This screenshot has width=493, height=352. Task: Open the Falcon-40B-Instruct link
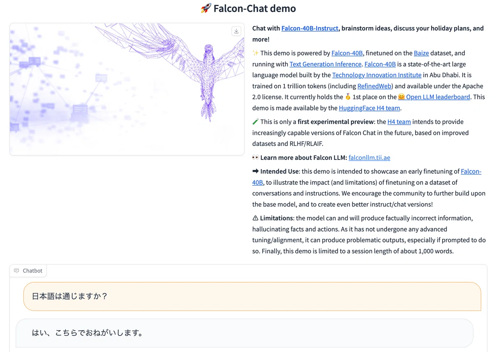pyautogui.click(x=310, y=28)
